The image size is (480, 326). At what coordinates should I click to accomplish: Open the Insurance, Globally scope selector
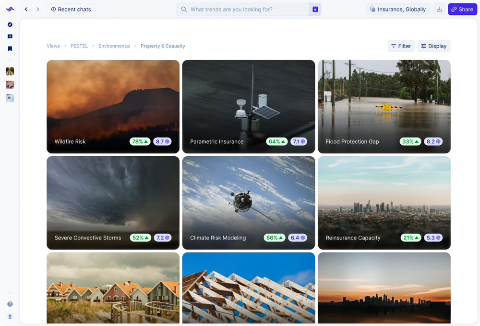(x=398, y=9)
